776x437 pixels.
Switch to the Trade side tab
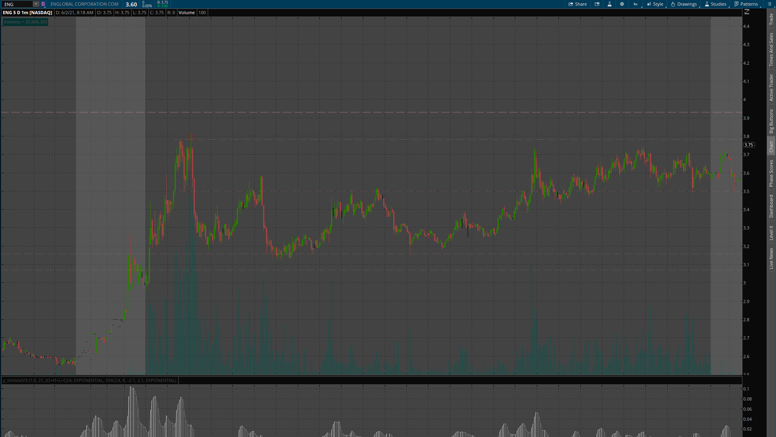(x=771, y=19)
